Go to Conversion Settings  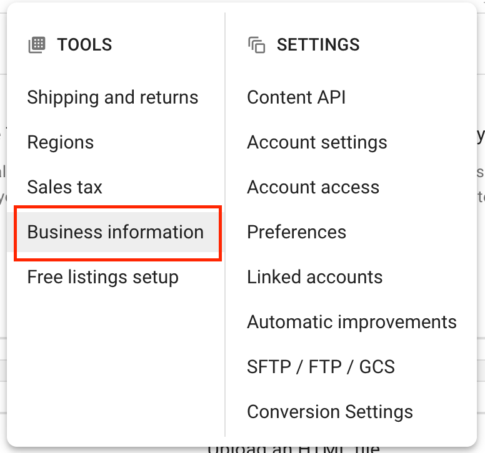[x=330, y=412]
